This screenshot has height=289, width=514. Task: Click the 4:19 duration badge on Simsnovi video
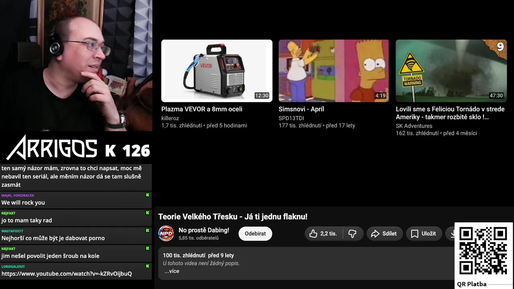tap(380, 96)
